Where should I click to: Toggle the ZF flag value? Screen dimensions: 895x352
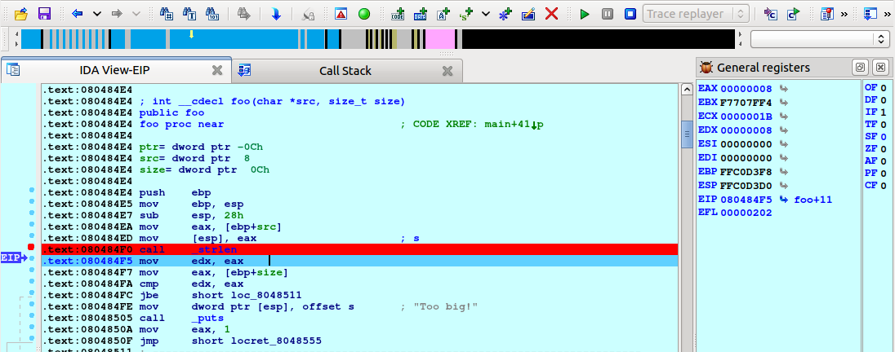pos(882,148)
